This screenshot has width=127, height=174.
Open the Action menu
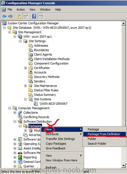click(x=21, y=9)
